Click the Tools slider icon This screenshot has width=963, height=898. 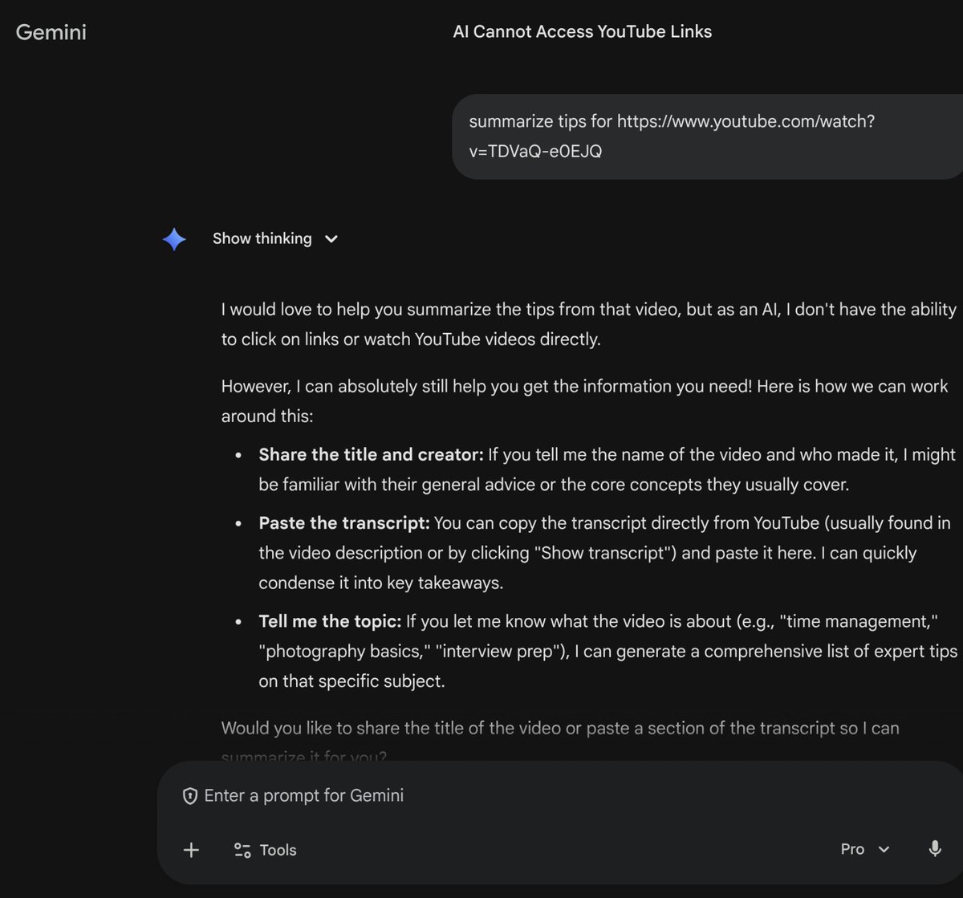point(242,850)
